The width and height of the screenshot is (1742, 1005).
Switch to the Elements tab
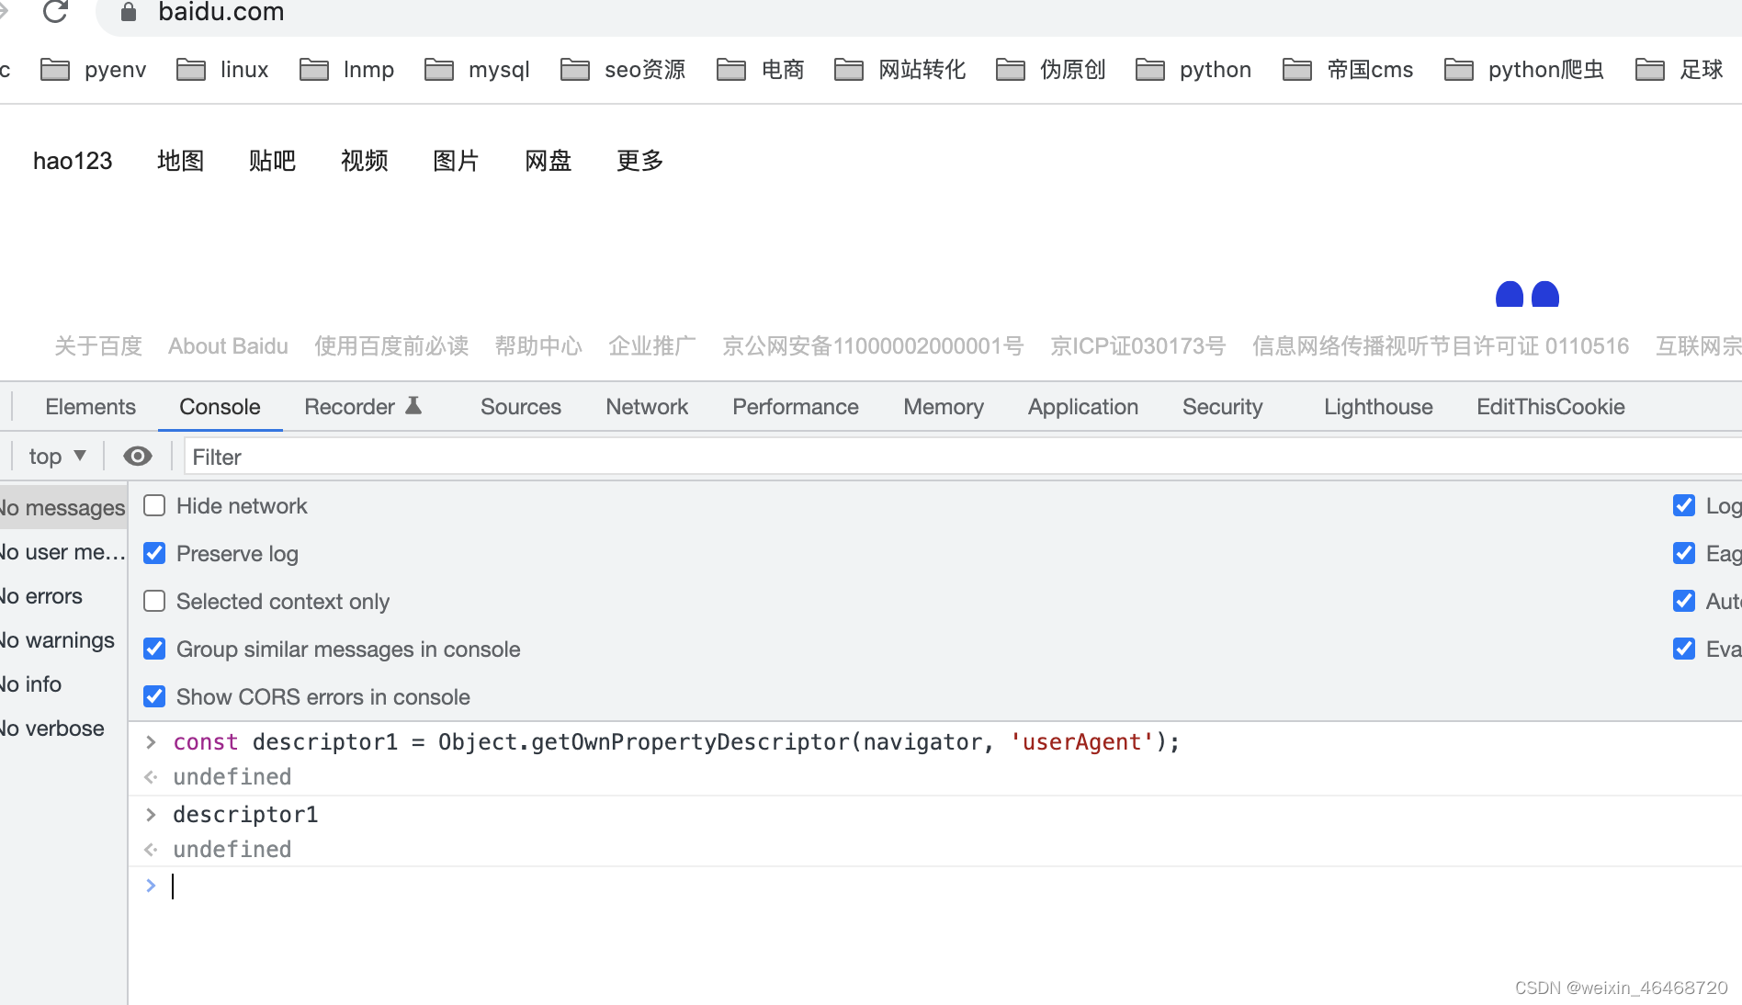(x=90, y=407)
